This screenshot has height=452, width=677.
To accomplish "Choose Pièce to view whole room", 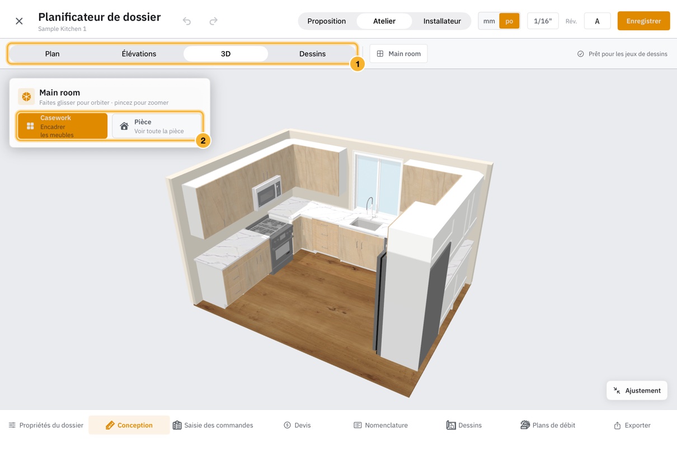I will [x=157, y=126].
